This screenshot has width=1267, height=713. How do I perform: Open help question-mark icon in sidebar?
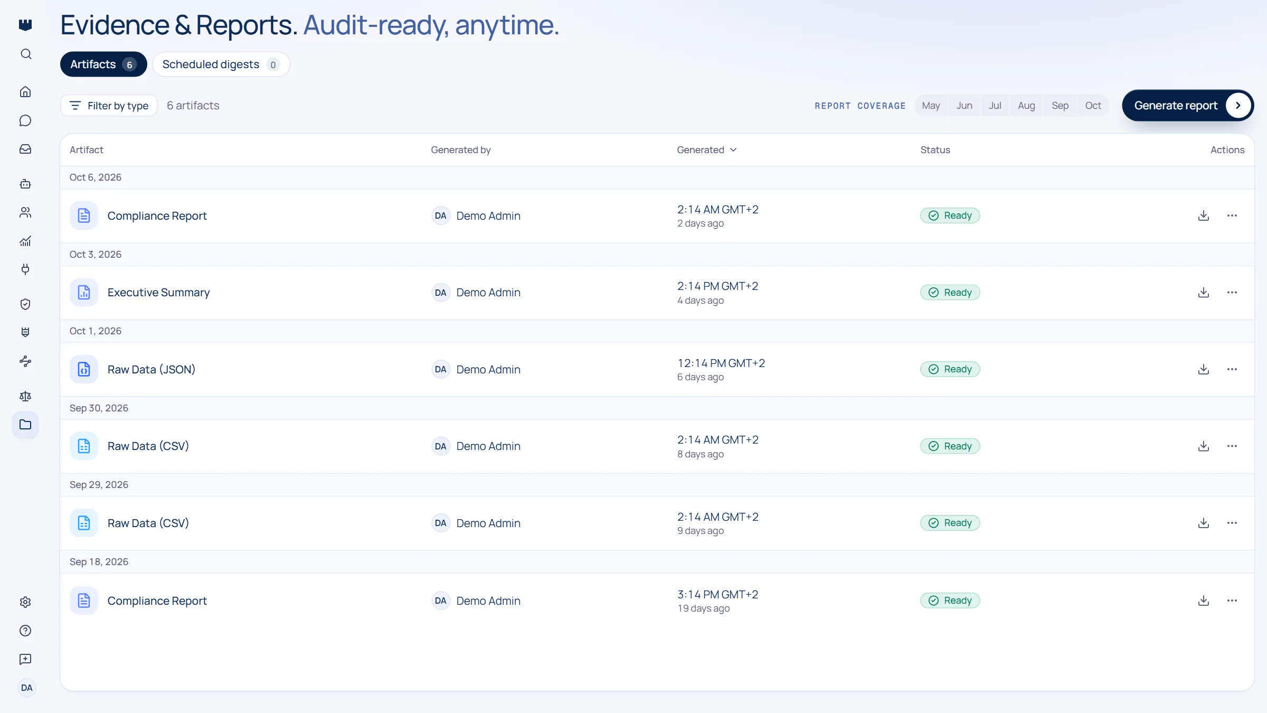25,631
